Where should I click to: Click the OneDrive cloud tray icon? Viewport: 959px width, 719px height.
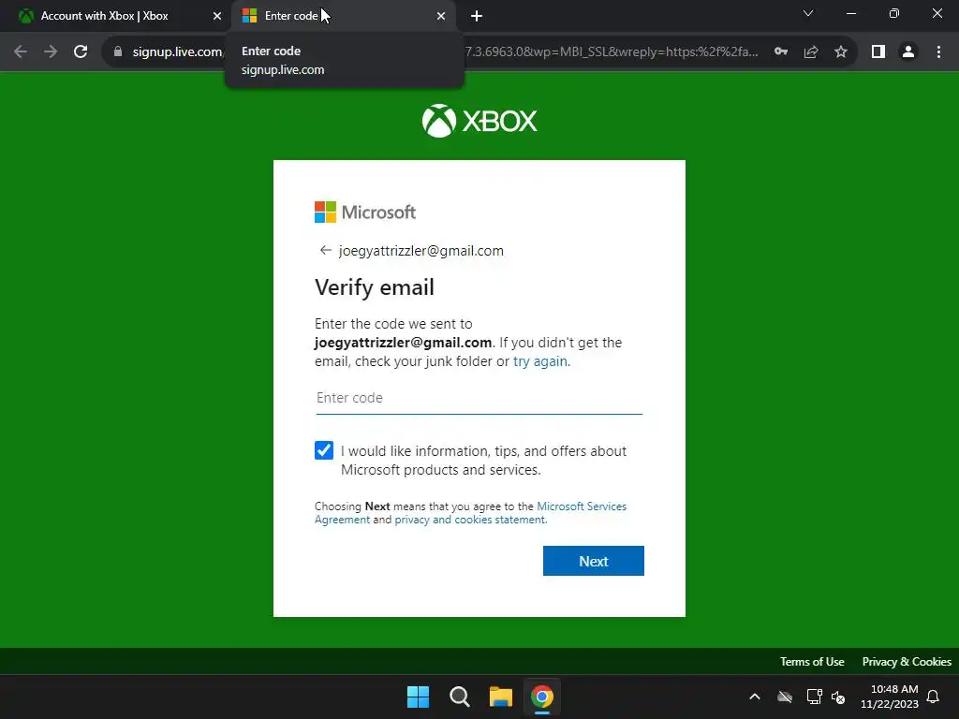click(x=785, y=697)
